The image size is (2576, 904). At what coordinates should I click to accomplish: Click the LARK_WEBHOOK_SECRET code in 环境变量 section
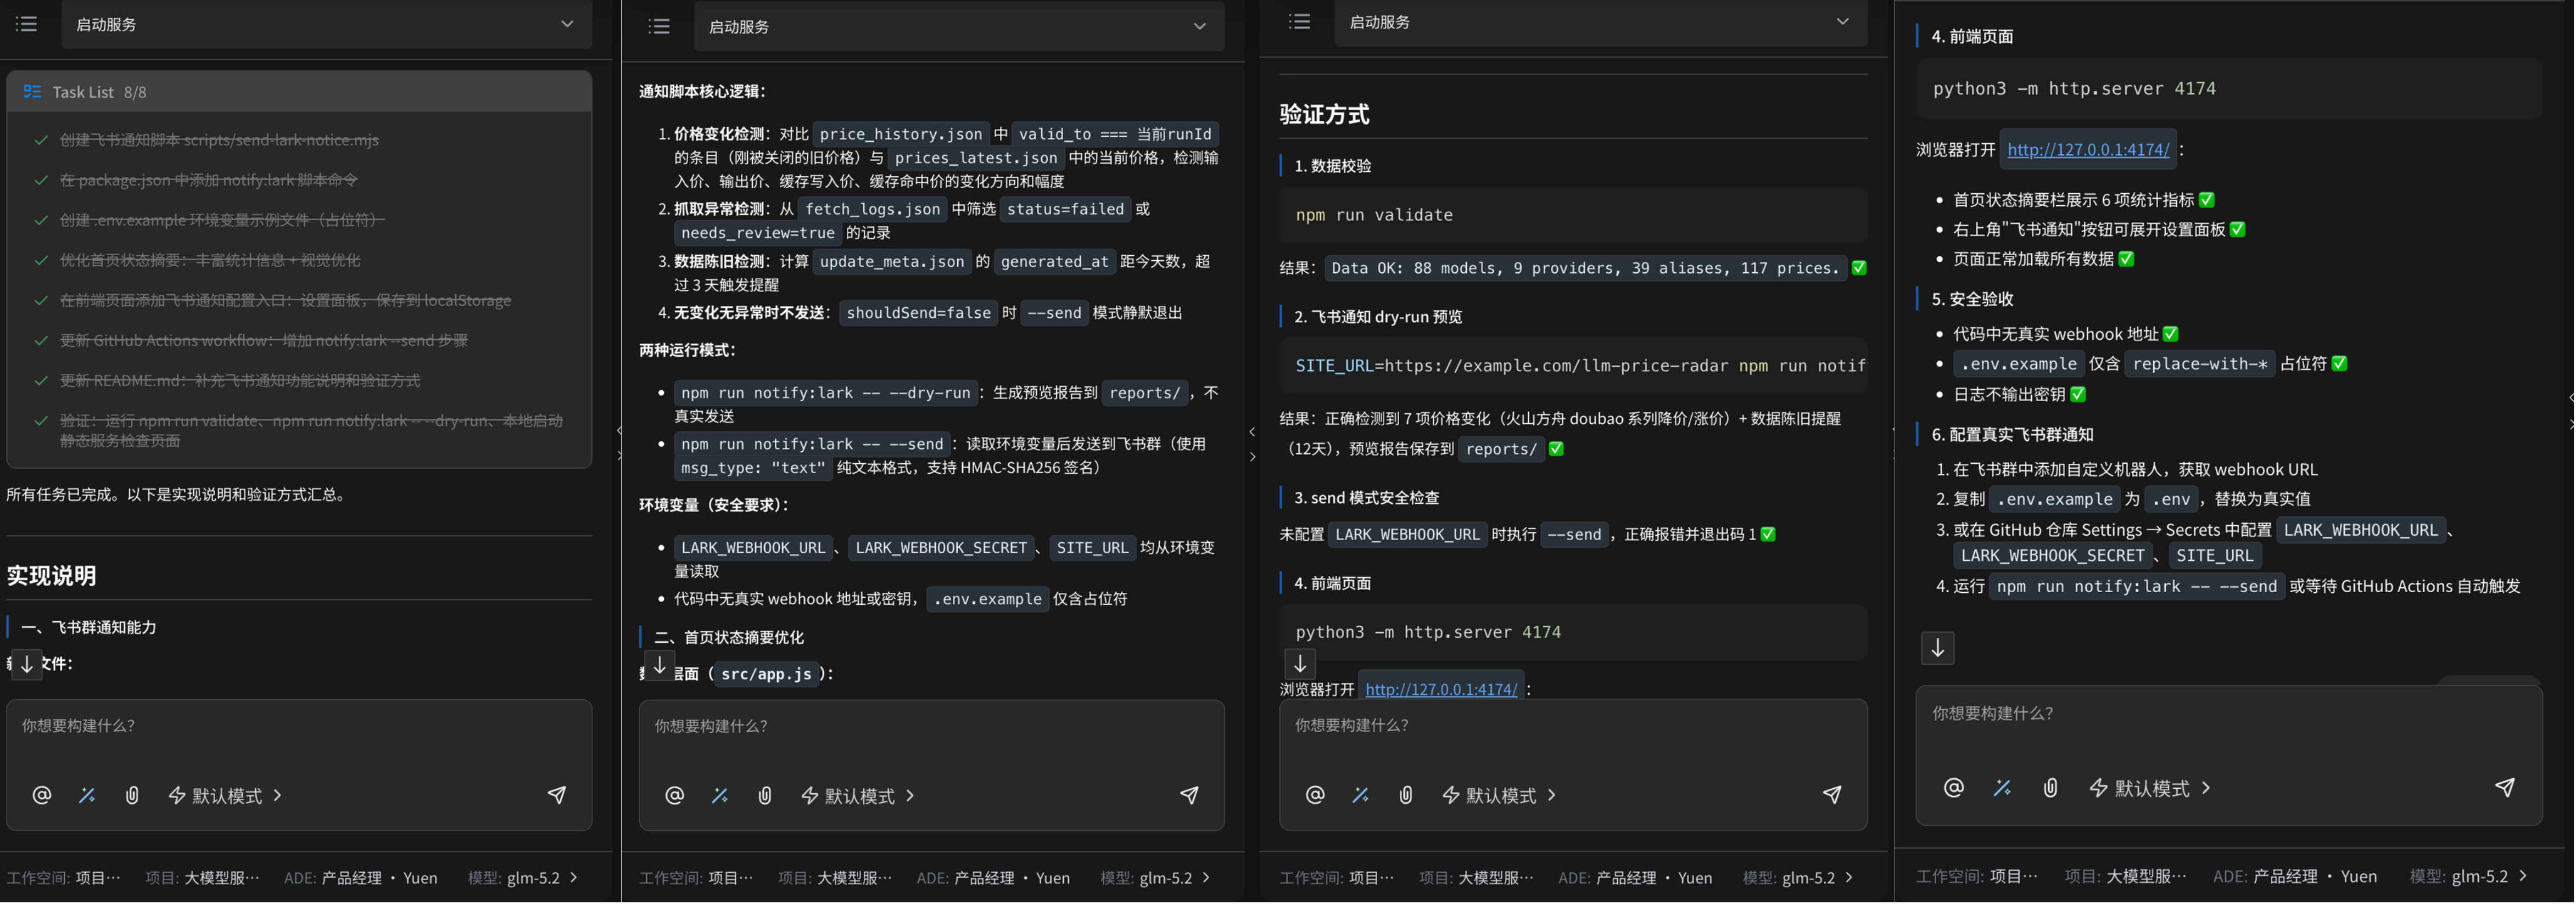(940, 547)
